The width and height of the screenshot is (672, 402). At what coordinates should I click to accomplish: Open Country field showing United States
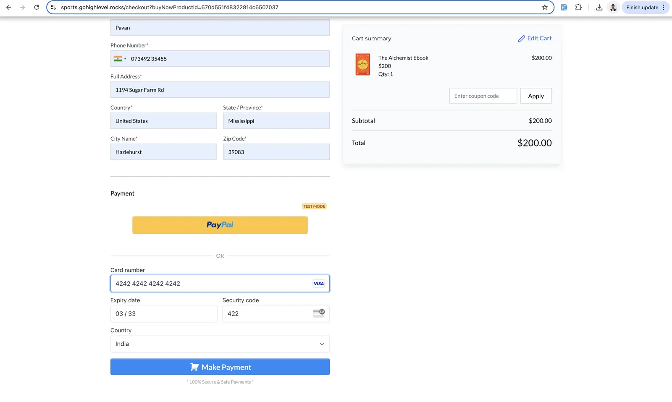coord(164,121)
